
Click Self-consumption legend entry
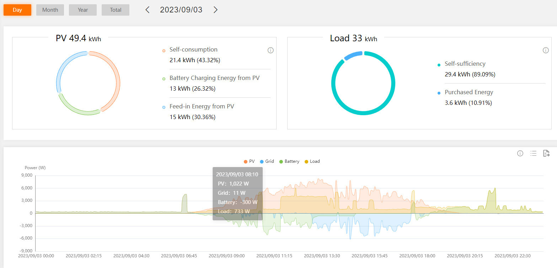(x=193, y=50)
